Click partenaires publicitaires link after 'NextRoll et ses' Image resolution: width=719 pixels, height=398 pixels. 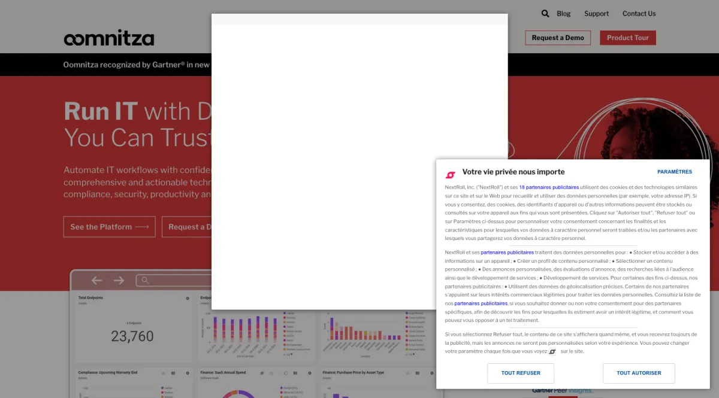pyautogui.click(x=507, y=253)
